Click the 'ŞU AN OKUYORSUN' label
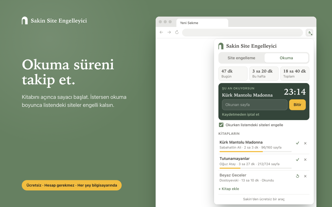332x207 pixels. pyautogui.click(x=238, y=88)
